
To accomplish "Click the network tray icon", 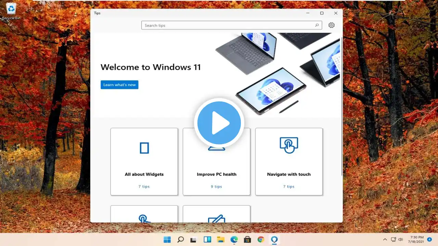I will (394, 240).
